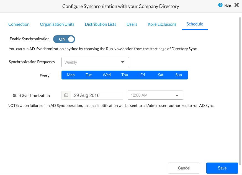
Task: Expand the 12:00 AM start time dropdown
Action: pos(155,95)
